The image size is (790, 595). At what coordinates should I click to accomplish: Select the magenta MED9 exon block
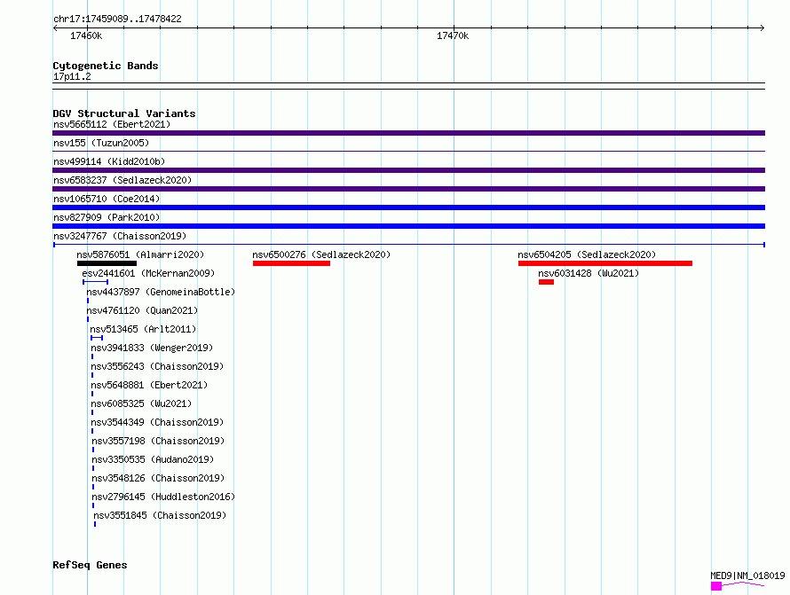pos(716,586)
